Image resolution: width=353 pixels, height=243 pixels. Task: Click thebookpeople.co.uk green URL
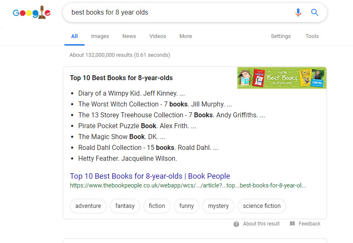coord(188,185)
